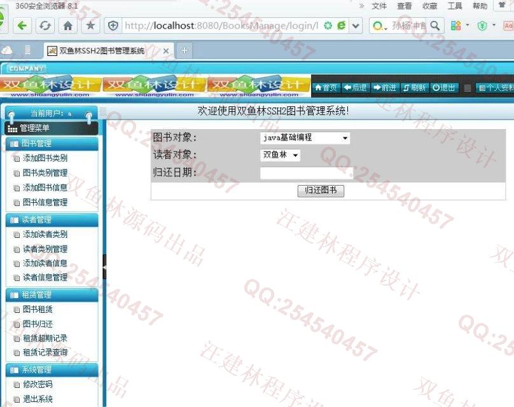Open 图书租赁 in sidebar
This screenshot has height=407, width=514.
coord(38,309)
